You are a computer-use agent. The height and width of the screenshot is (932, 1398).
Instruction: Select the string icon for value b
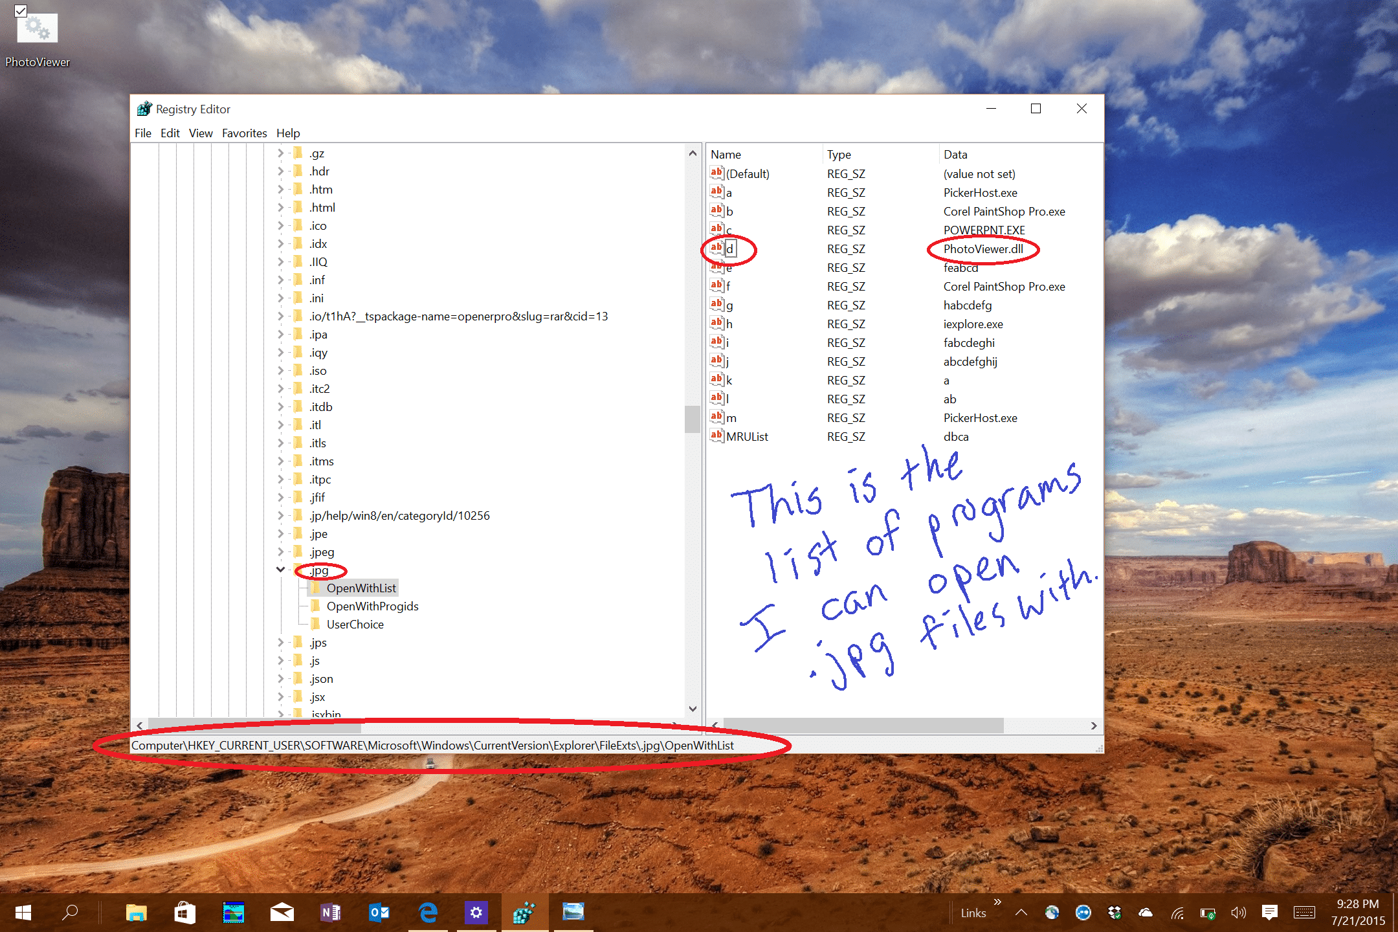click(x=716, y=210)
